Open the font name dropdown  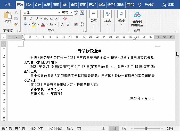pos(59,13)
